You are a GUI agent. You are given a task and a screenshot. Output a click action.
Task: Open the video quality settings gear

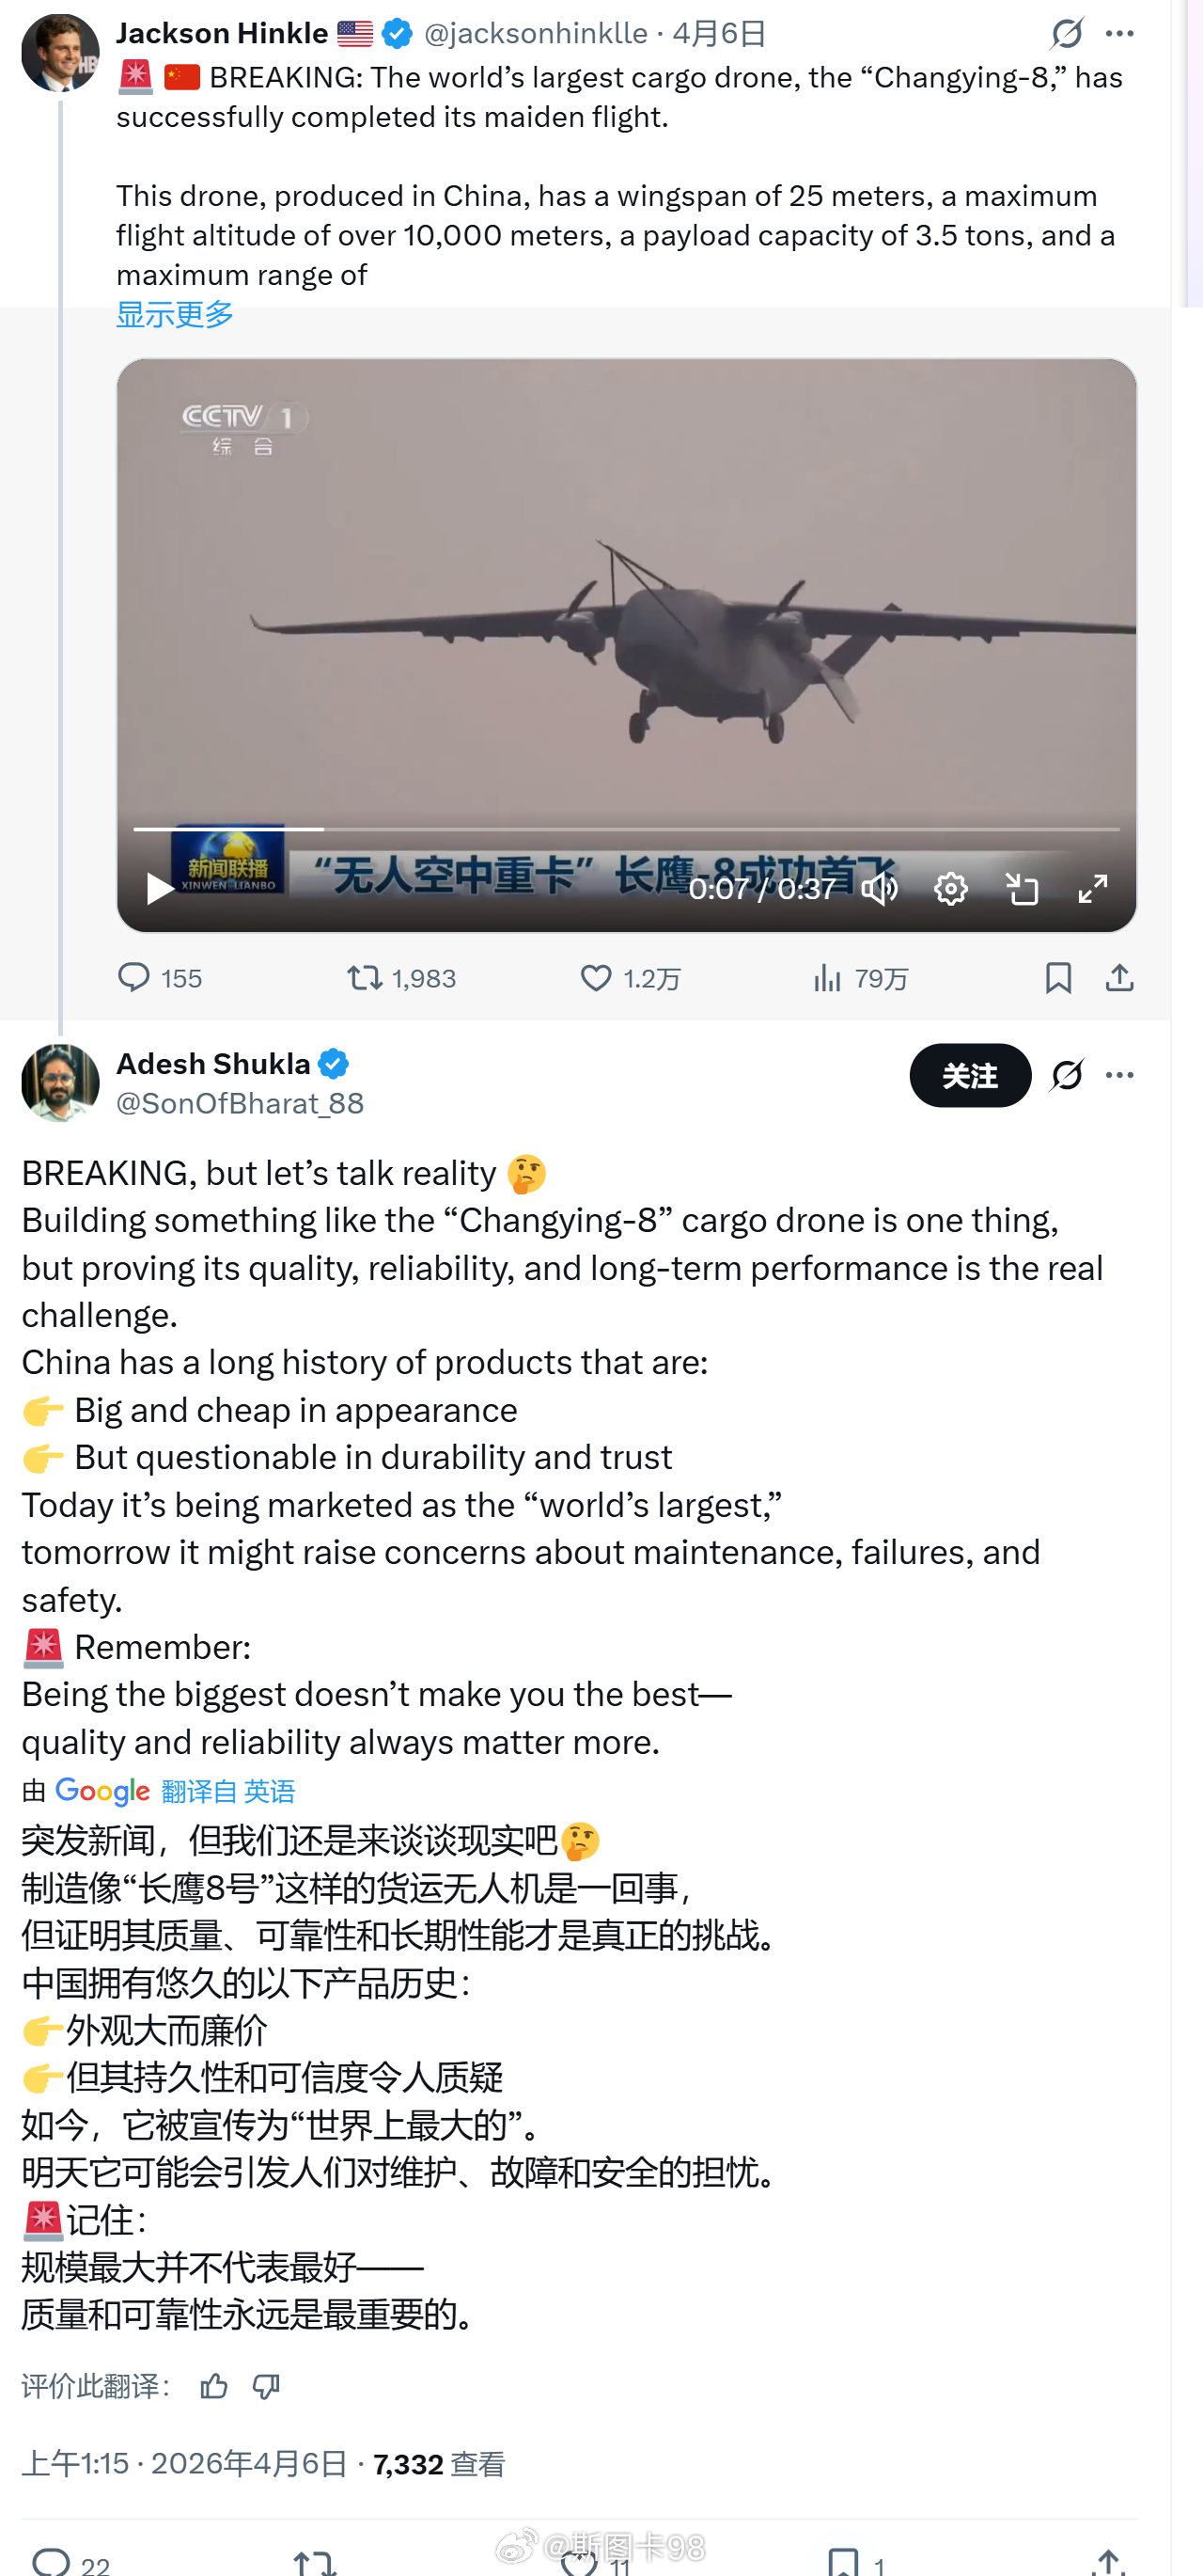[x=951, y=887]
